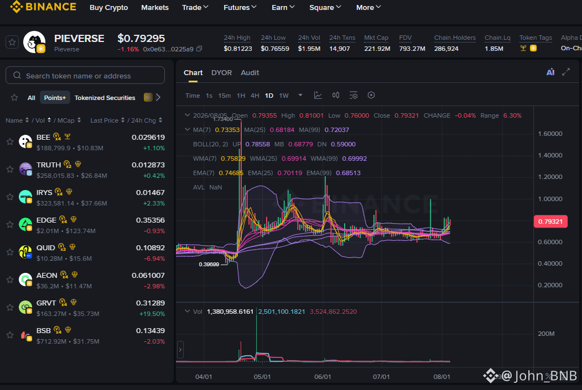The width and height of the screenshot is (582, 390).
Task: Star the EDGE token row
Action: coord(10,224)
